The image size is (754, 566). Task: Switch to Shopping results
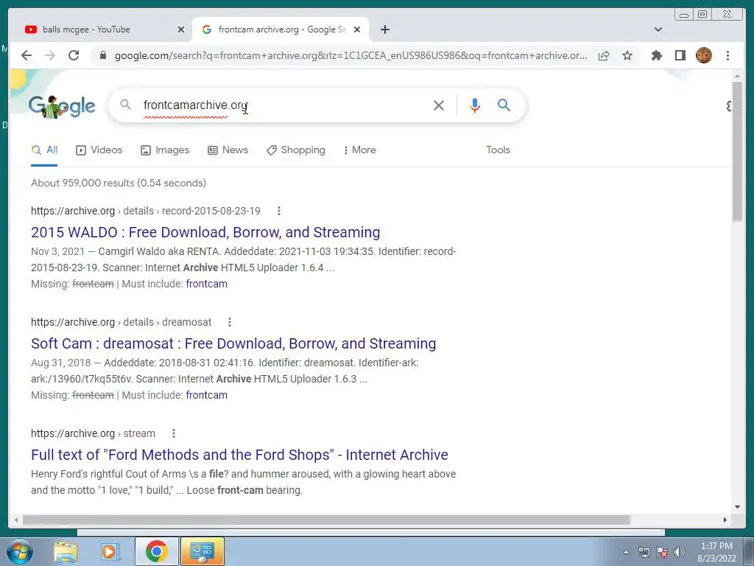[x=296, y=150]
